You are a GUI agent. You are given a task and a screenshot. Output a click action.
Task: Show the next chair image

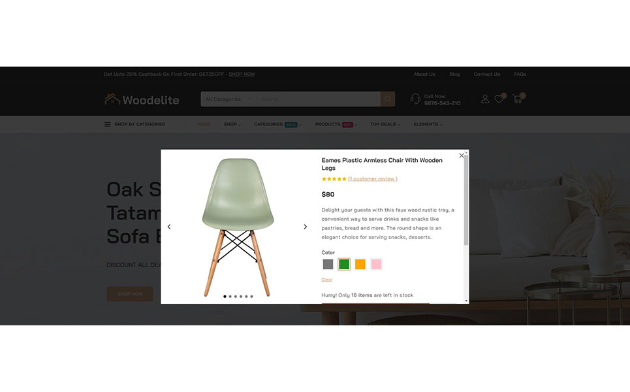[305, 227]
